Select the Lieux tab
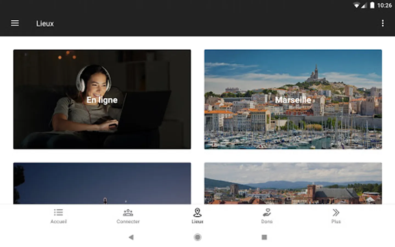This screenshot has width=395, height=247. pos(198,216)
